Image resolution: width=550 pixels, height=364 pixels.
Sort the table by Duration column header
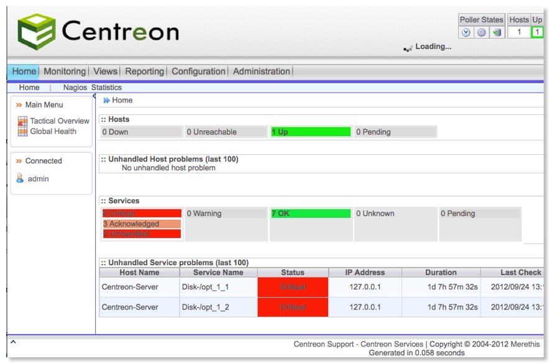[x=441, y=273]
